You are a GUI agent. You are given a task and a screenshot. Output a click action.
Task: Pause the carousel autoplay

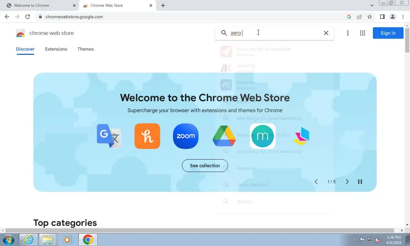tap(360, 182)
